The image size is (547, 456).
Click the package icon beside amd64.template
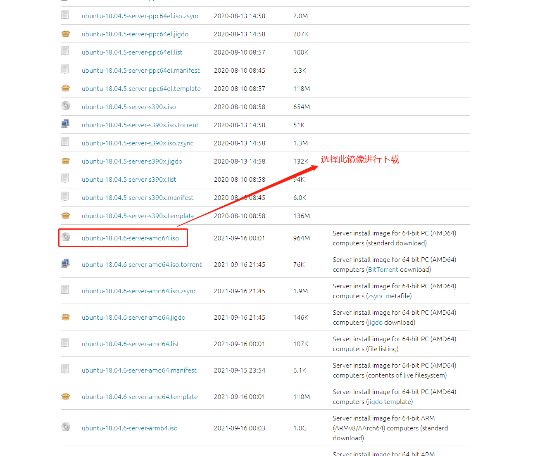[65, 396]
